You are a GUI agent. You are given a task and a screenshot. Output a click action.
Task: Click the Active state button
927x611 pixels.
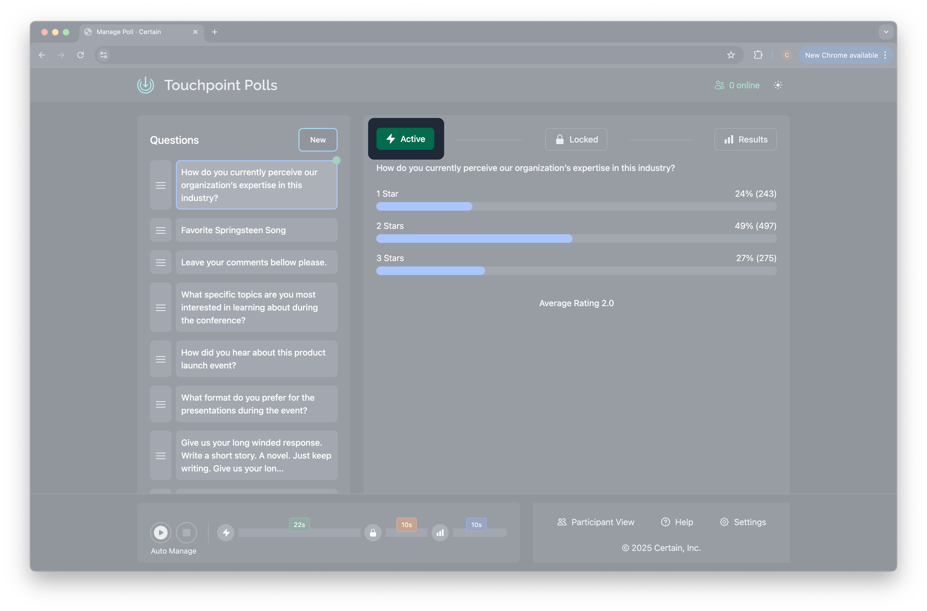coord(405,139)
